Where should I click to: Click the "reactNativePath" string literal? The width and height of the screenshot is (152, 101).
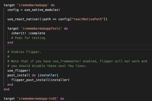(88, 19)
